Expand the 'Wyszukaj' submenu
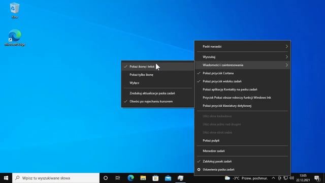The image size is (325, 183). coord(242,57)
